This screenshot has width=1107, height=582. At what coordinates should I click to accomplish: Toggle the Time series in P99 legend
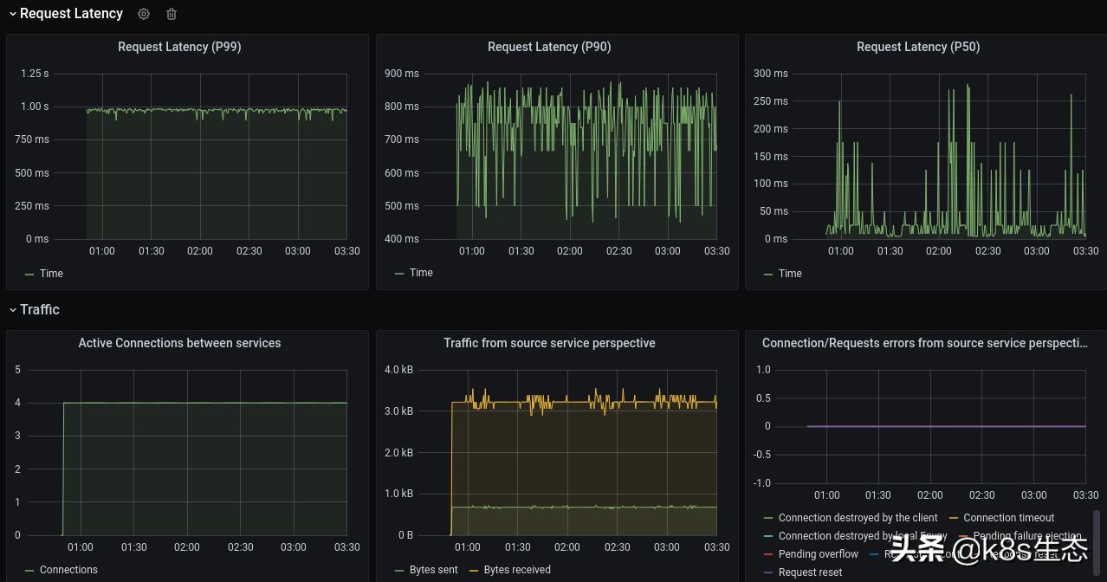click(51, 273)
